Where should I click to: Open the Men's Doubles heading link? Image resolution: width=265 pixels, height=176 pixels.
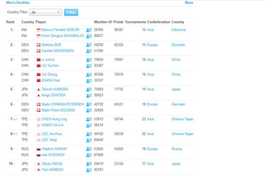(18, 3)
